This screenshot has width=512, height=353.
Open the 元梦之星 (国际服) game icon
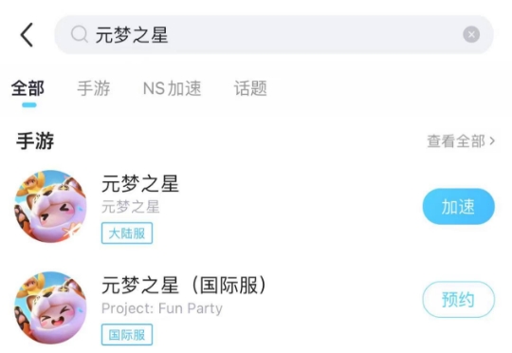coord(50,307)
